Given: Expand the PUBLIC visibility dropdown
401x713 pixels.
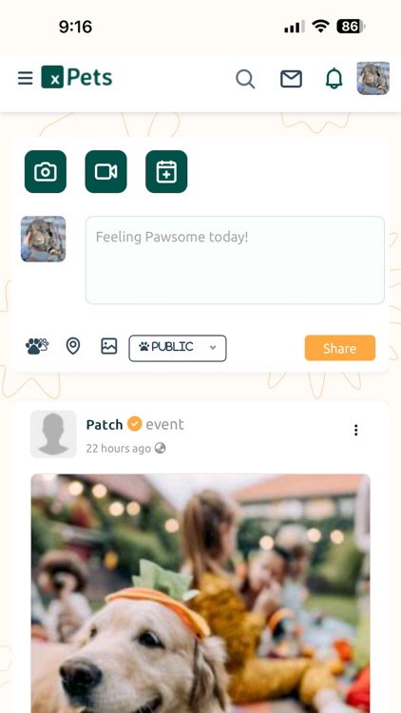Looking at the screenshot, I should click(x=178, y=348).
